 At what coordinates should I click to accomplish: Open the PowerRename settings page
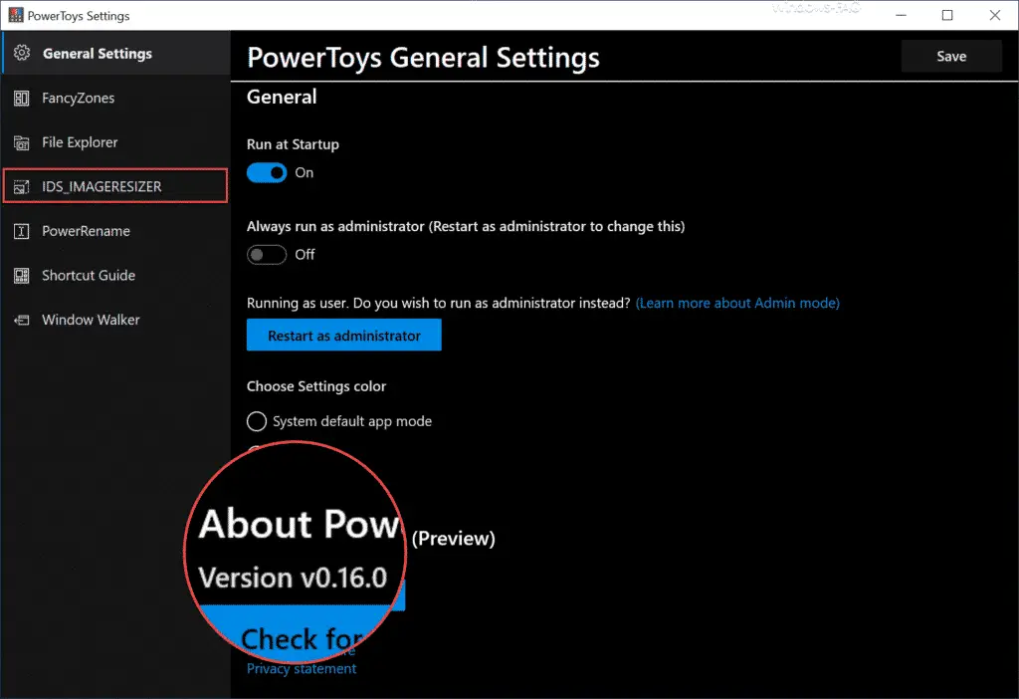pyautogui.click(x=115, y=231)
